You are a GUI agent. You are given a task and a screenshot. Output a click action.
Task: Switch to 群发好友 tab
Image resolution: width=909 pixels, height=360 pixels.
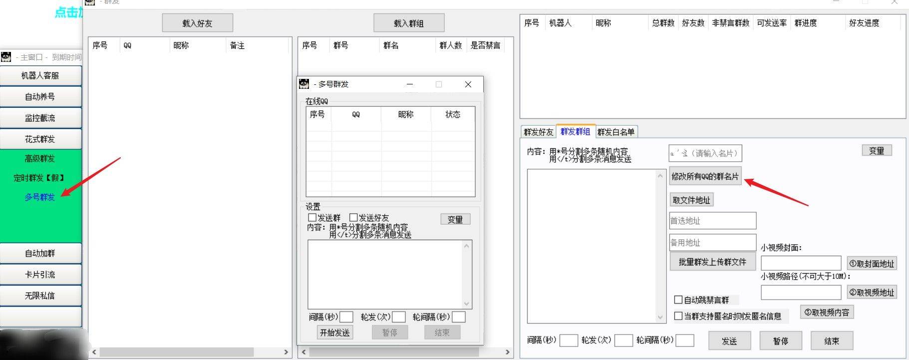(x=538, y=132)
